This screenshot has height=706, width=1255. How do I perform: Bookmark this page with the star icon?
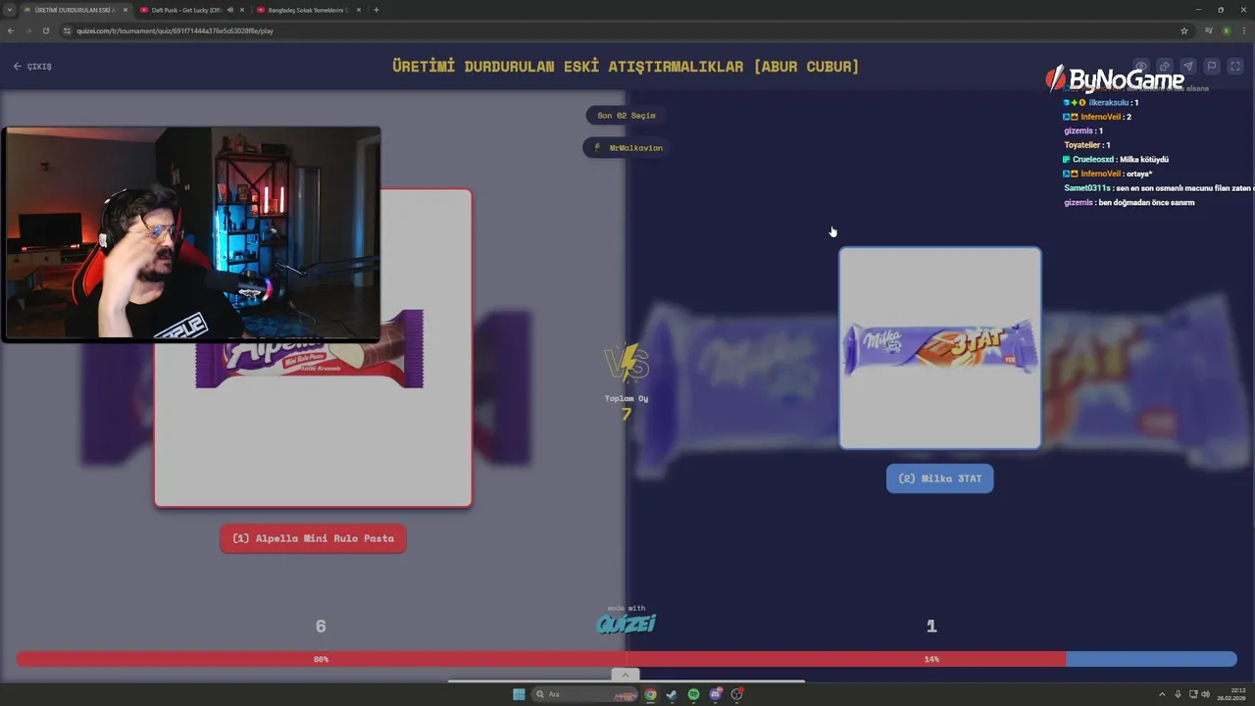click(1184, 30)
